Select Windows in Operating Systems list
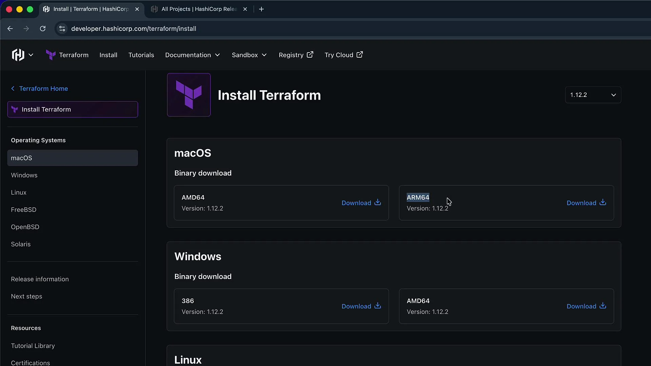The width and height of the screenshot is (651, 366). click(x=24, y=175)
